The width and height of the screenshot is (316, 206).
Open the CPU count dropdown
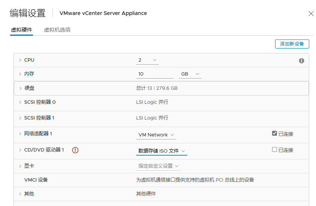click(147, 60)
